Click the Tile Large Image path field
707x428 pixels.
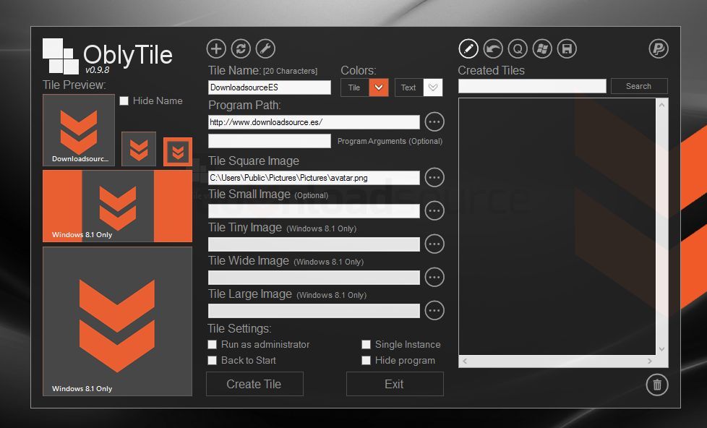[314, 311]
